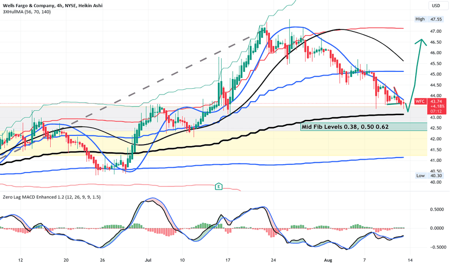This screenshot has height=265, width=450.
Task: Click the low value 40.30 on the axis
Action: click(436, 175)
